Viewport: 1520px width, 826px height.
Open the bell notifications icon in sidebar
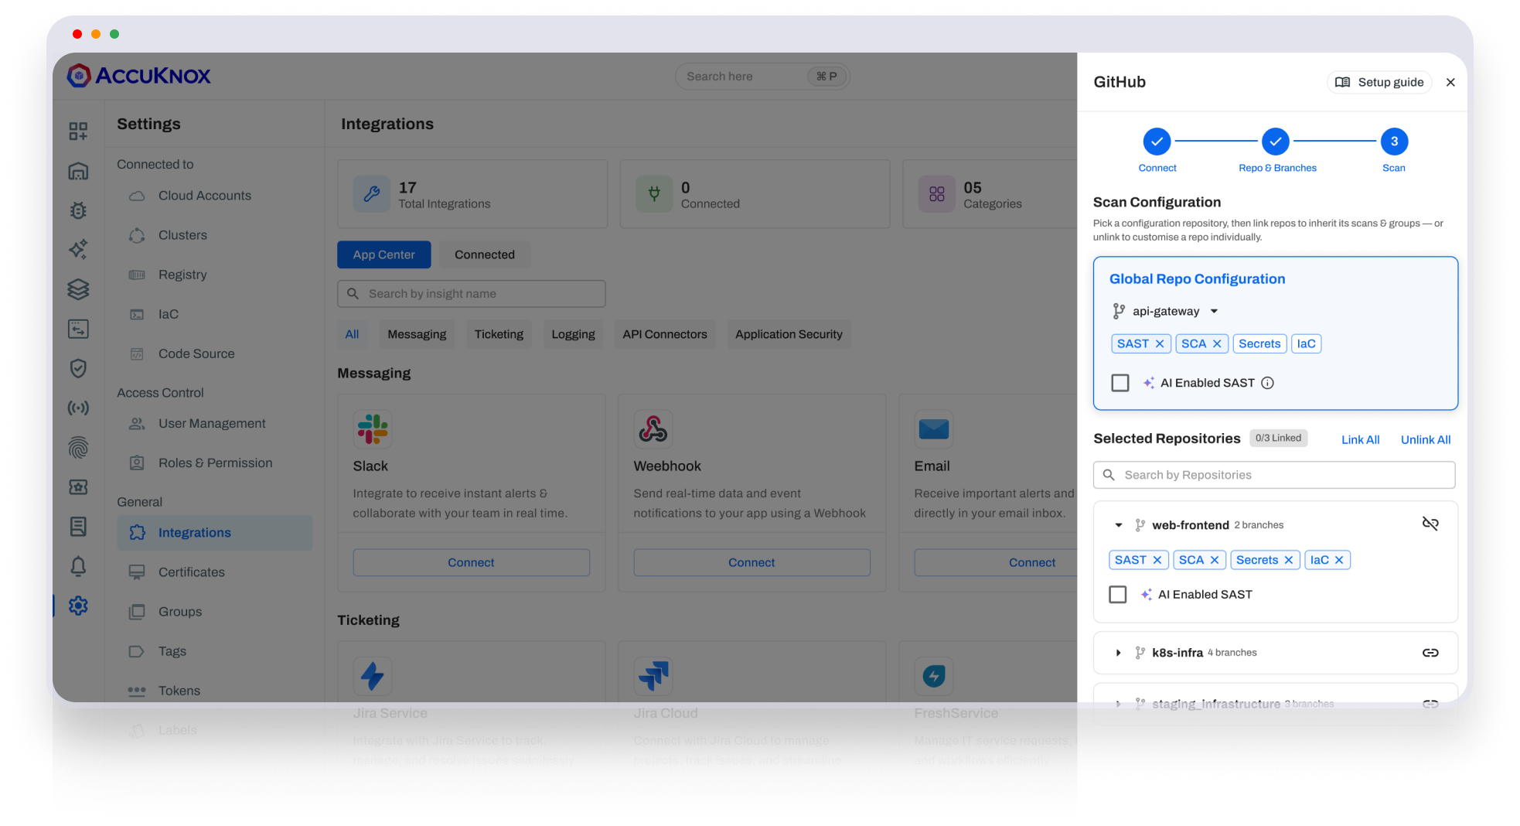pos(78,566)
